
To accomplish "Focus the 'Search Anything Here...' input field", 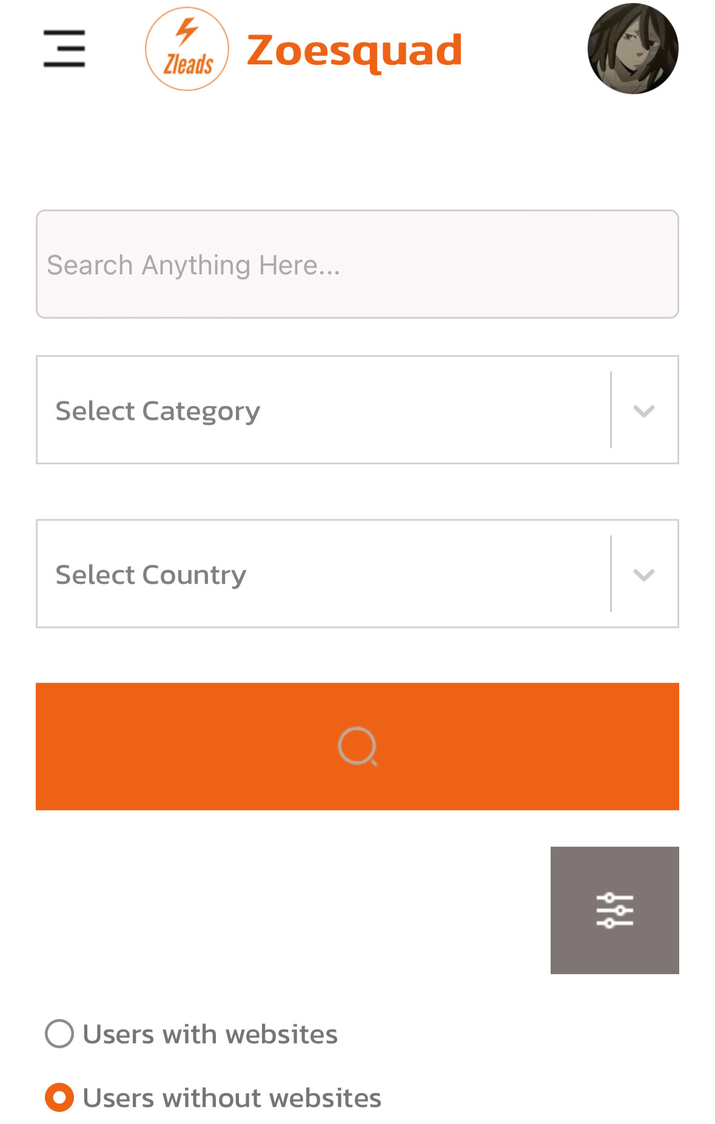I will tap(357, 264).
